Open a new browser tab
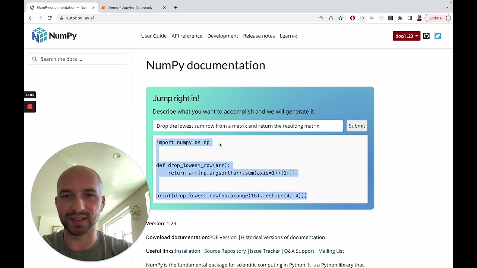Screen dimensions: 477x268 point(176,7)
